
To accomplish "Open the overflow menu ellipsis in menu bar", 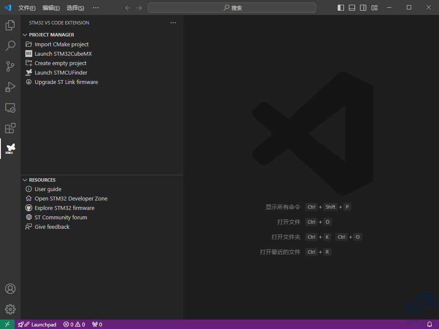I will click(x=96, y=8).
